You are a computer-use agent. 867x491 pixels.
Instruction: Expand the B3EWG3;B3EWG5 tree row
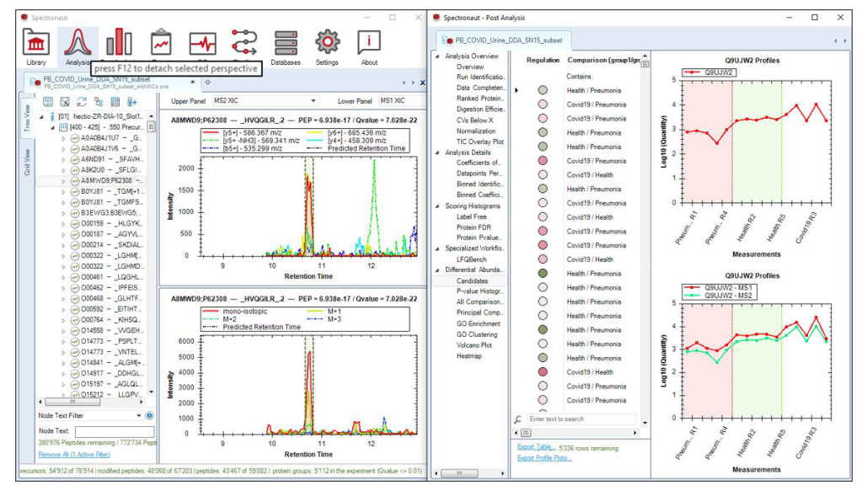coord(63,213)
